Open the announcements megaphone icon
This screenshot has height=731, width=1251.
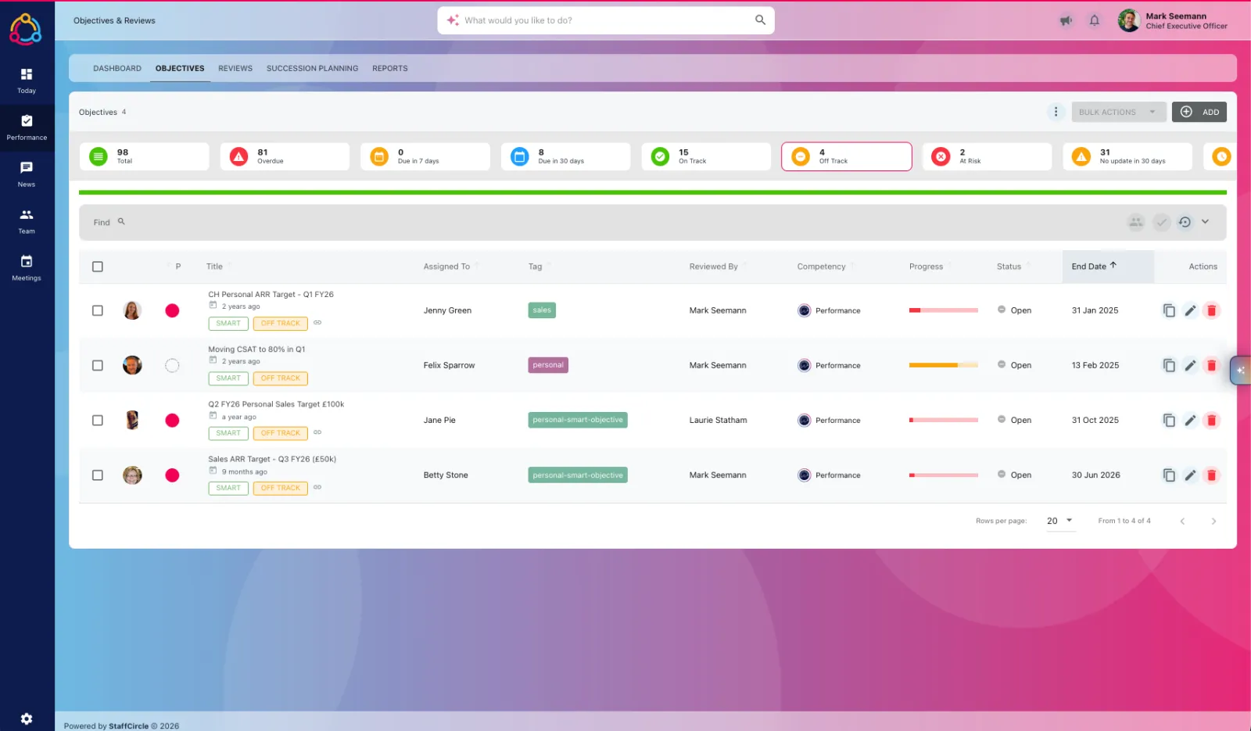click(x=1066, y=20)
